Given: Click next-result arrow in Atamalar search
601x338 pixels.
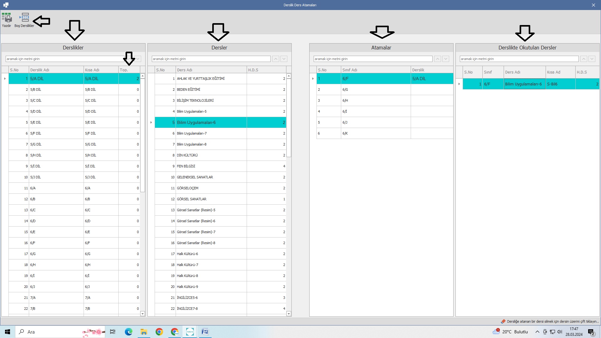Looking at the screenshot, I should coord(446,59).
